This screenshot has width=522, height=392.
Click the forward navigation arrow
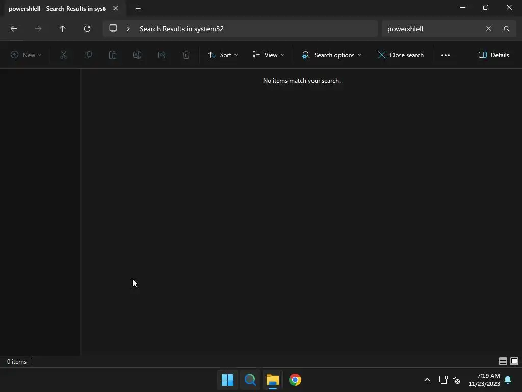pos(38,29)
